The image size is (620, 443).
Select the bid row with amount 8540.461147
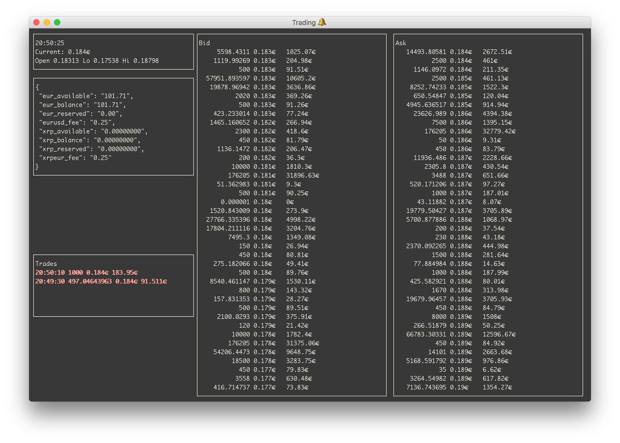263,281
